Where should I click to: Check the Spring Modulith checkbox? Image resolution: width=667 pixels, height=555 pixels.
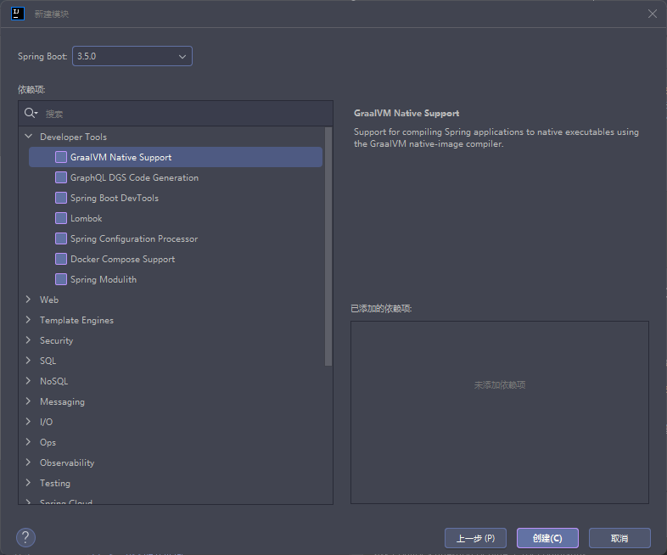(61, 279)
